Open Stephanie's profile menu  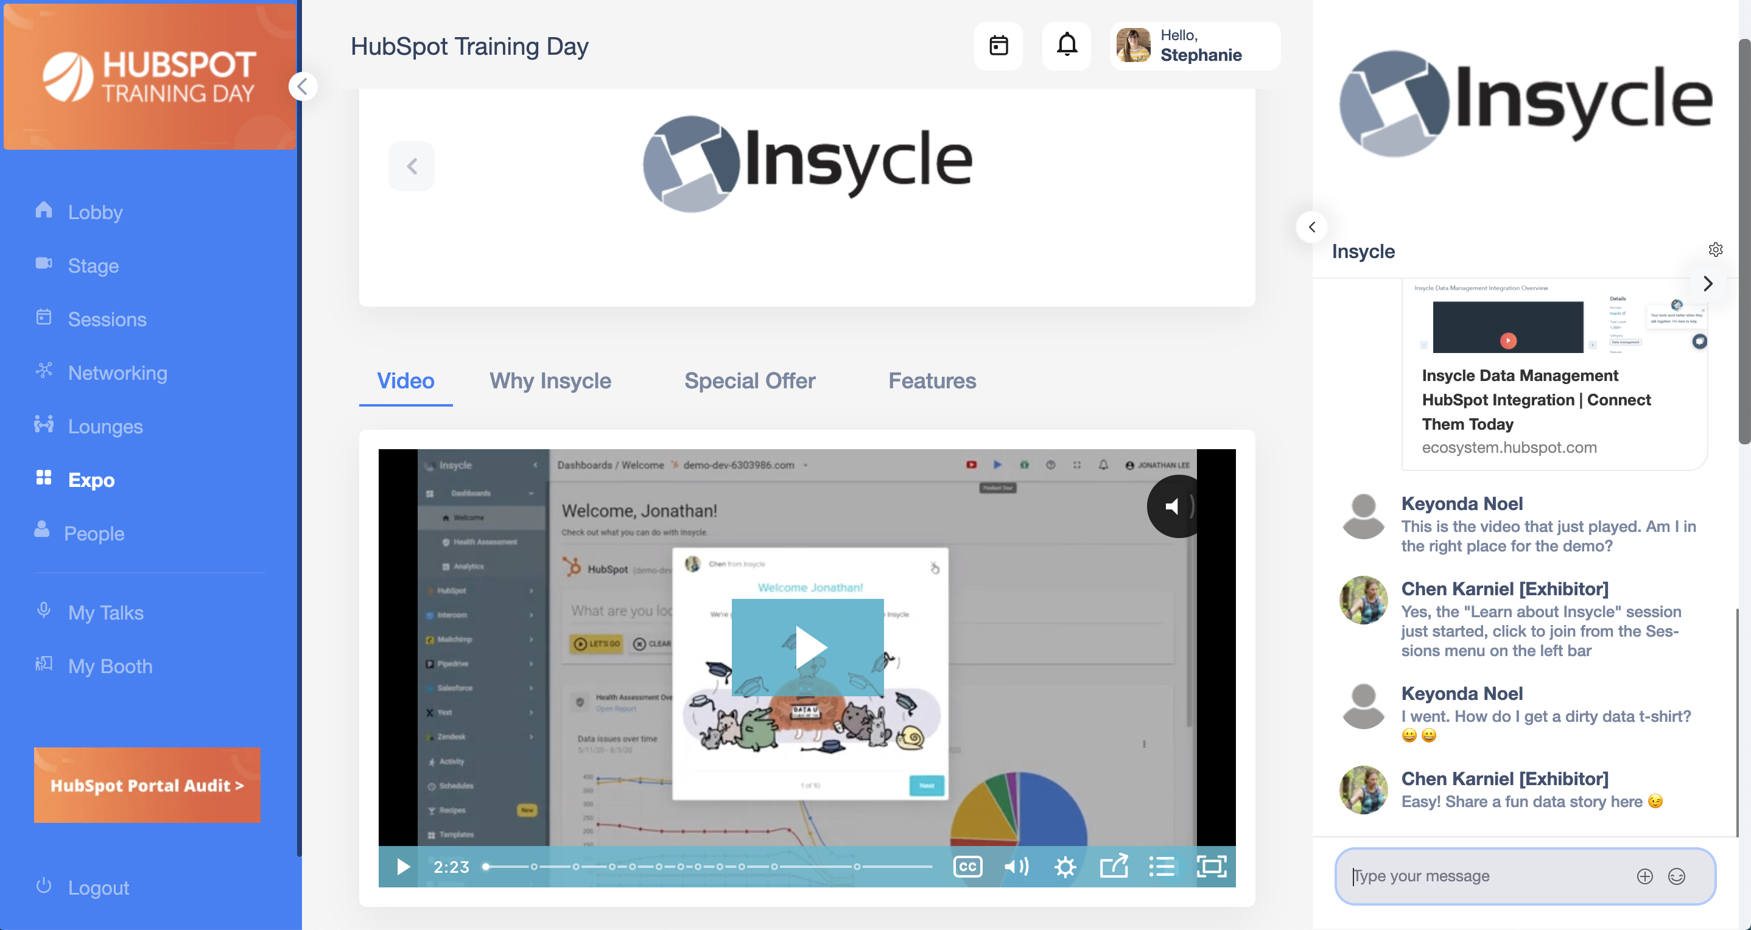coord(1196,46)
